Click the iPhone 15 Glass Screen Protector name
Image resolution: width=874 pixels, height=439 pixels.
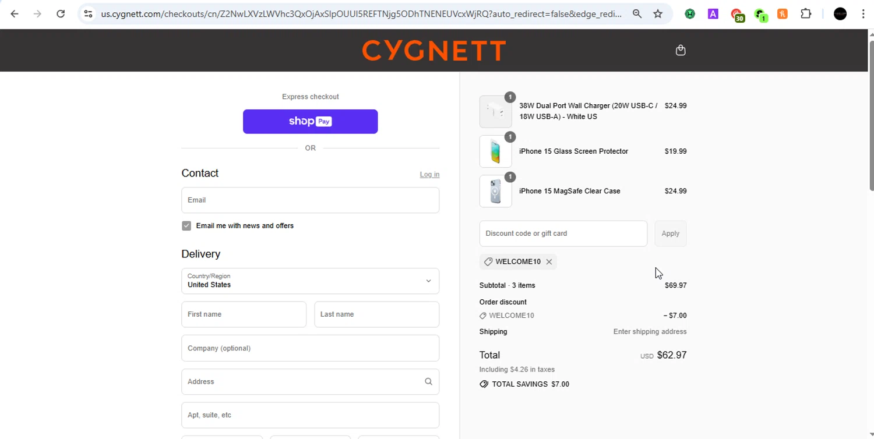point(573,151)
